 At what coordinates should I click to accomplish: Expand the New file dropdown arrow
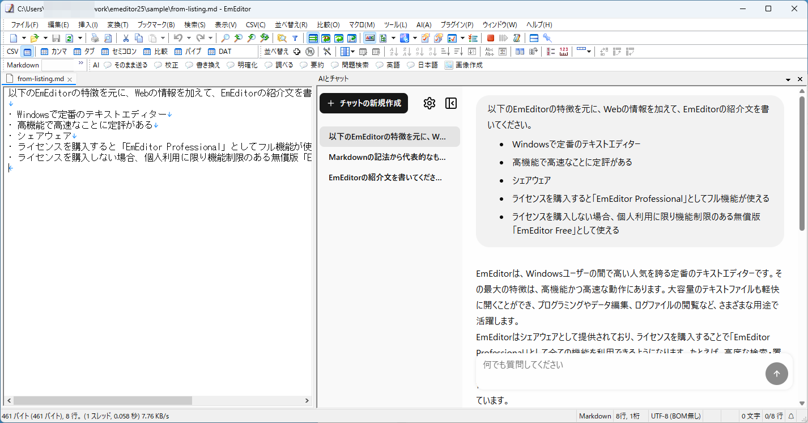point(24,38)
